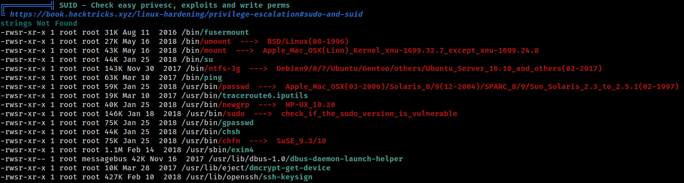The width and height of the screenshot is (684, 183).
Task: Click the /bin/su binary
Action: click(197, 59)
